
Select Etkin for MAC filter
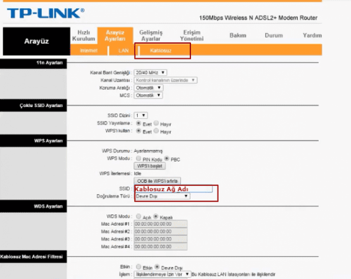click(x=139, y=267)
